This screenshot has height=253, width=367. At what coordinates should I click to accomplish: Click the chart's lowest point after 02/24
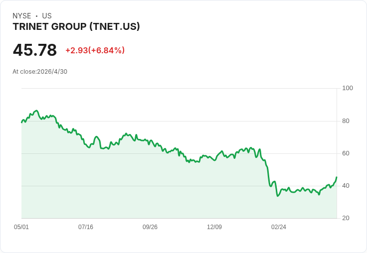click(x=278, y=196)
